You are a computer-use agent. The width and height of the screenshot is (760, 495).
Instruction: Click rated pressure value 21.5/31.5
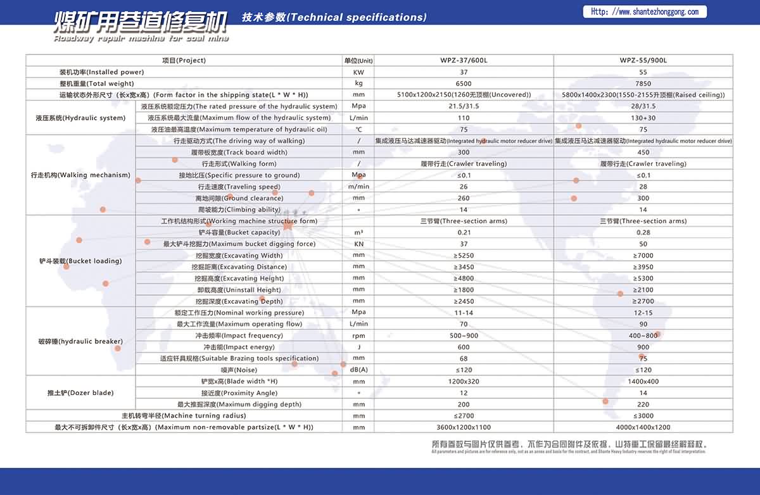[464, 106]
